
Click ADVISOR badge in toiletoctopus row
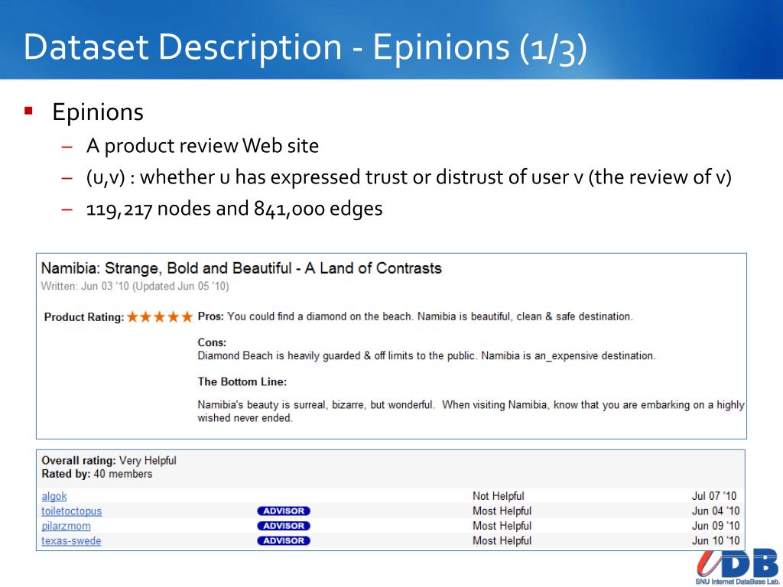pyautogui.click(x=284, y=511)
